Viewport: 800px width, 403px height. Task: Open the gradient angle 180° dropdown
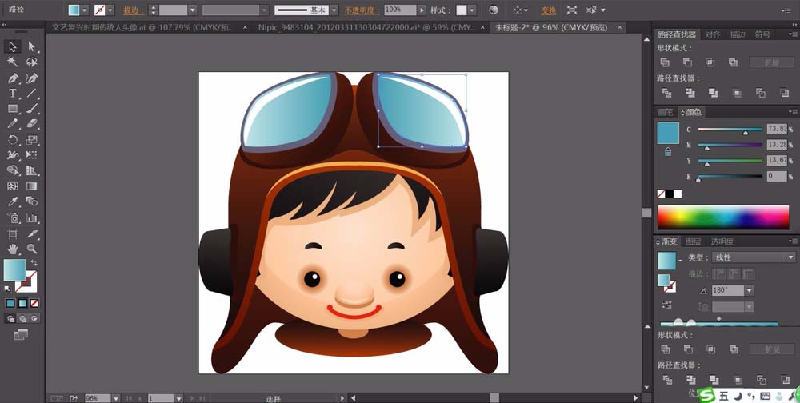pos(749,291)
